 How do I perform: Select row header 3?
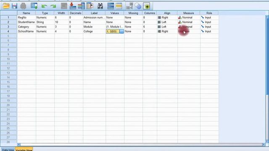point(8,27)
